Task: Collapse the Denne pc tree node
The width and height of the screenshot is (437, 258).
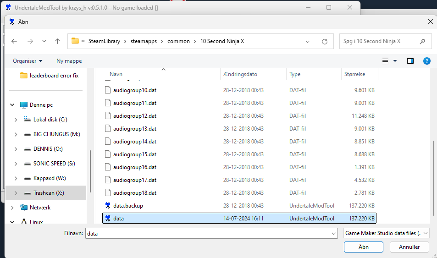Action: (x=12, y=105)
